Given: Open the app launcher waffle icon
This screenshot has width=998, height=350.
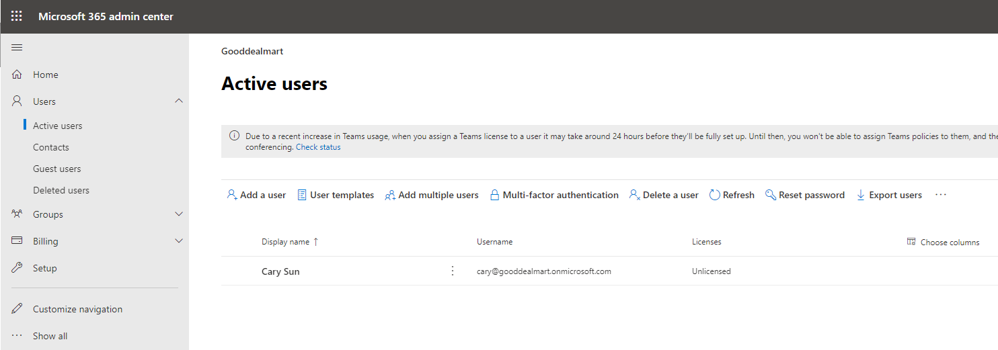Looking at the screenshot, I should pyautogui.click(x=17, y=16).
